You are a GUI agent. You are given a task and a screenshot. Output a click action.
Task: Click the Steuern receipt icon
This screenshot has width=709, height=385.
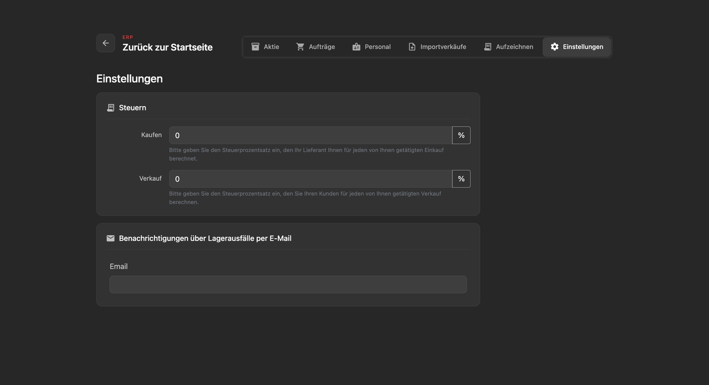click(111, 108)
